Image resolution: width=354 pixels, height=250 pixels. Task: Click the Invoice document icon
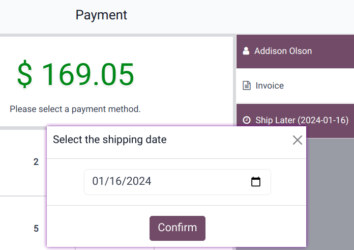tap(247, 86)
